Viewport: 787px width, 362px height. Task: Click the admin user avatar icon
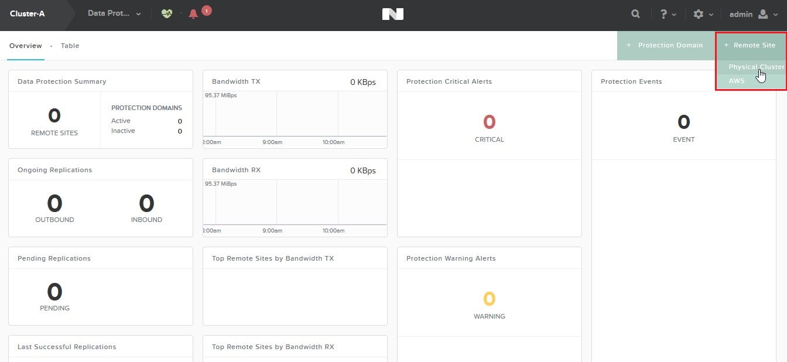762,14
